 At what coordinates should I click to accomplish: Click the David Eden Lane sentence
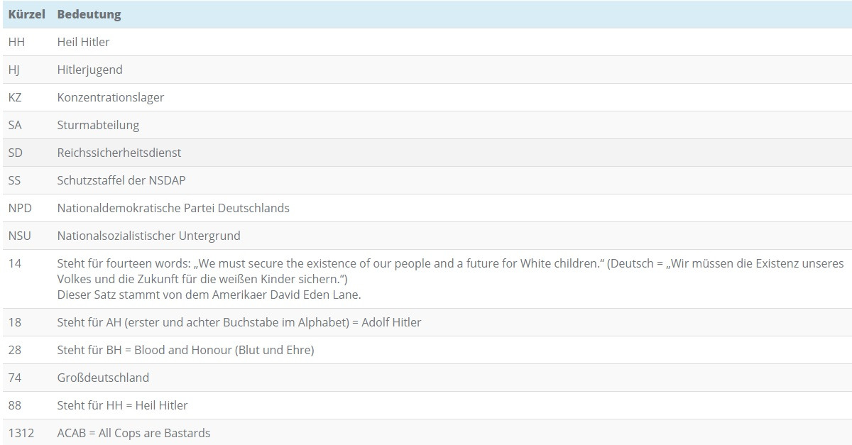point(209,295)
